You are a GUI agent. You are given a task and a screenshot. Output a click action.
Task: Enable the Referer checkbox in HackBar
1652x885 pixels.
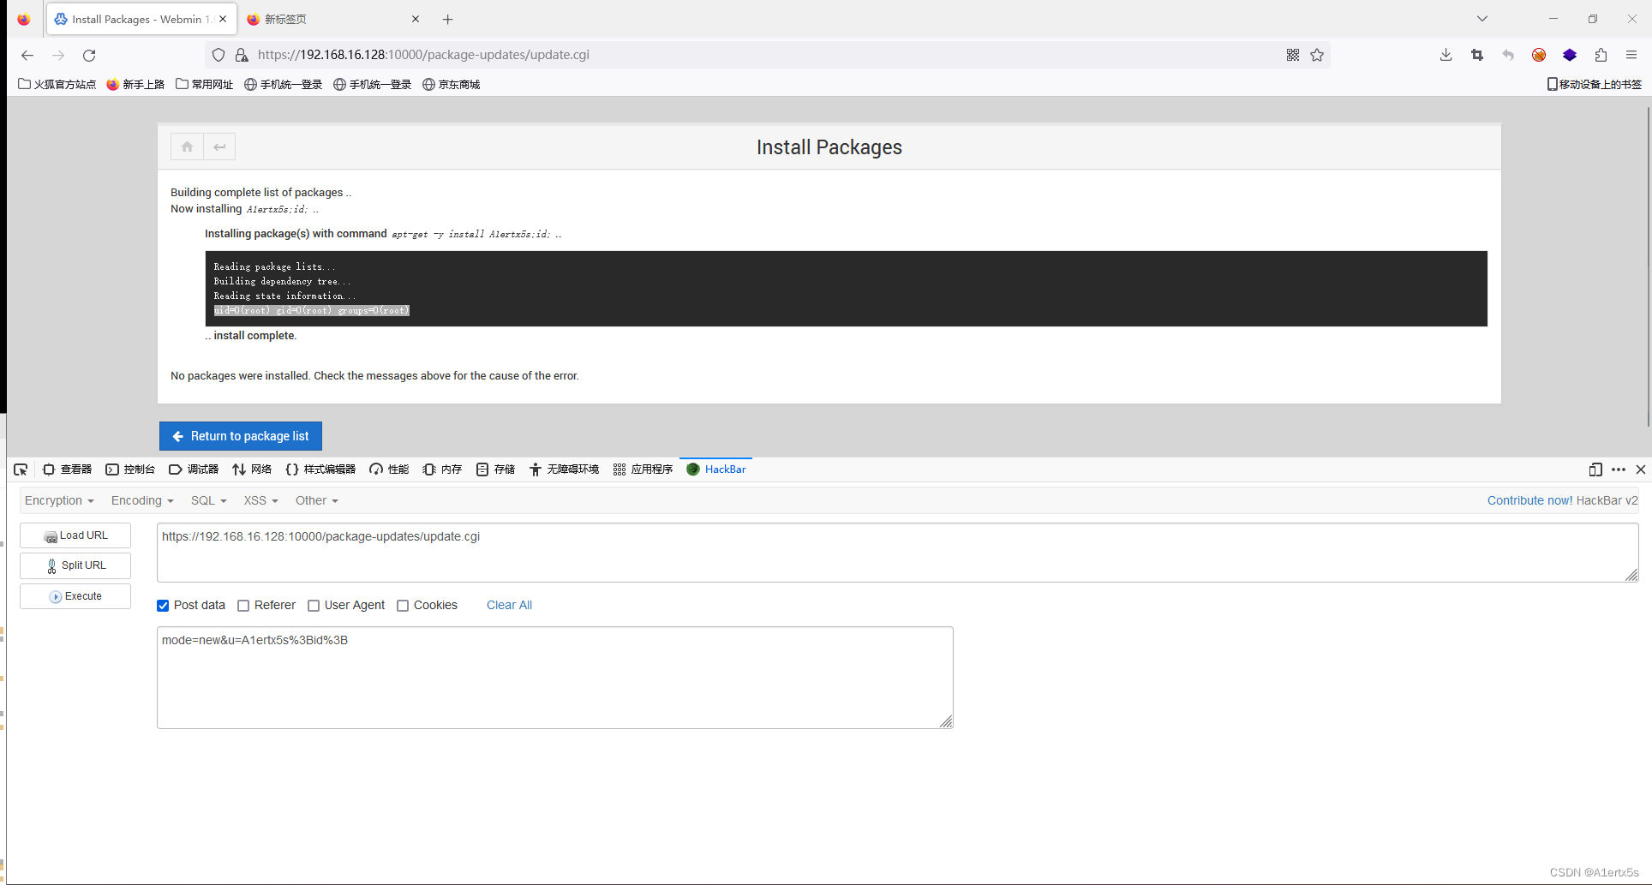pos(242,606)
